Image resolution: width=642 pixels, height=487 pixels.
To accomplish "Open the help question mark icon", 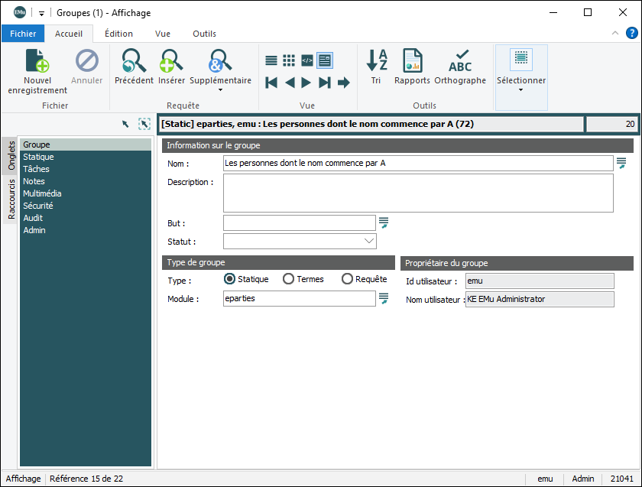I will click(x=631, y=33).
